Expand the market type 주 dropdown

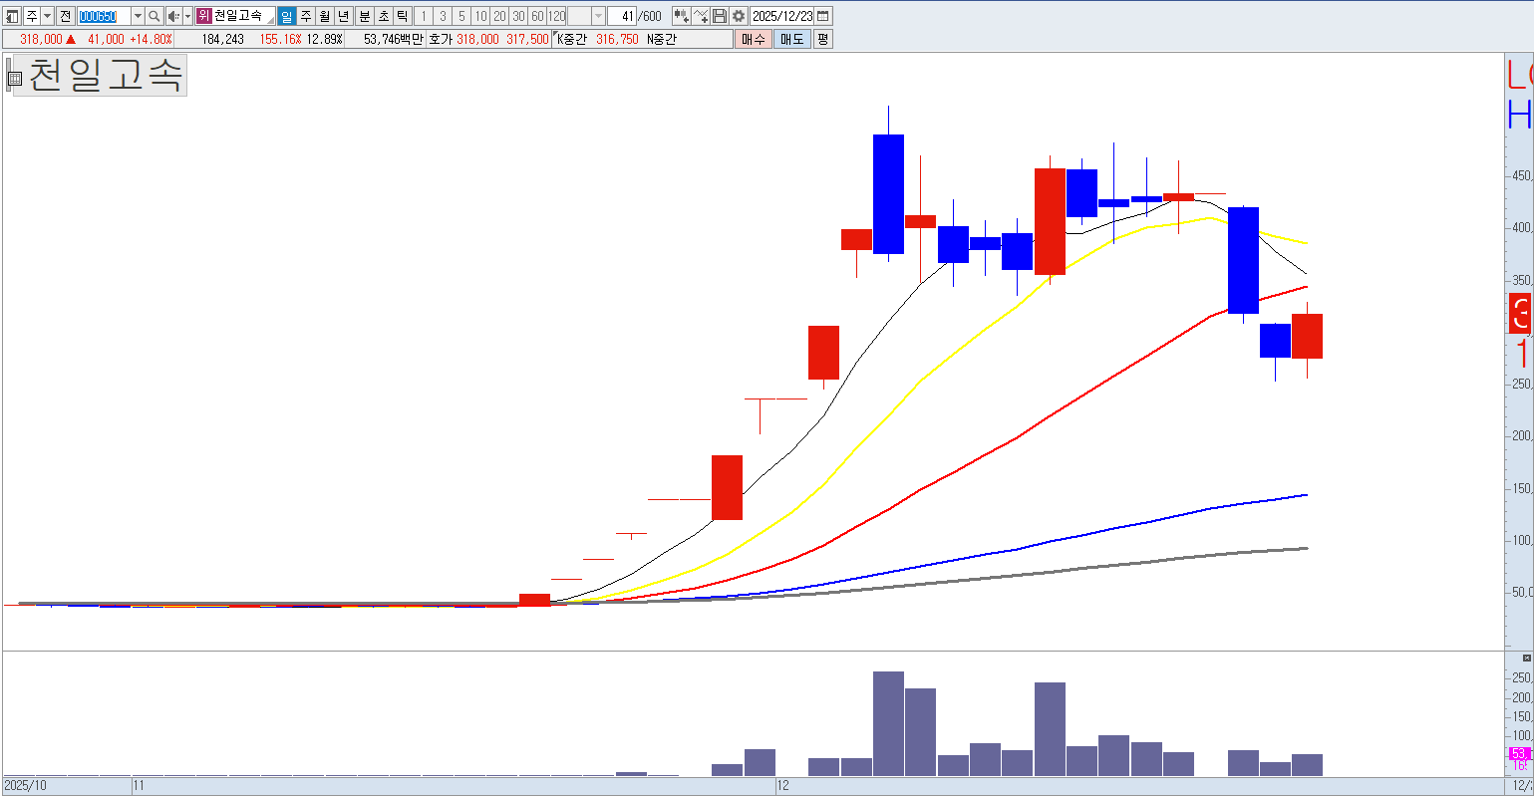47,16
